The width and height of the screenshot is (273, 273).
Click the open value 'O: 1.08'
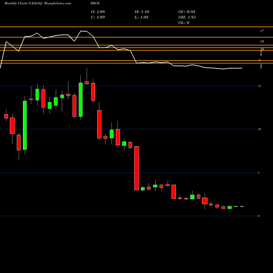[98, 12]
